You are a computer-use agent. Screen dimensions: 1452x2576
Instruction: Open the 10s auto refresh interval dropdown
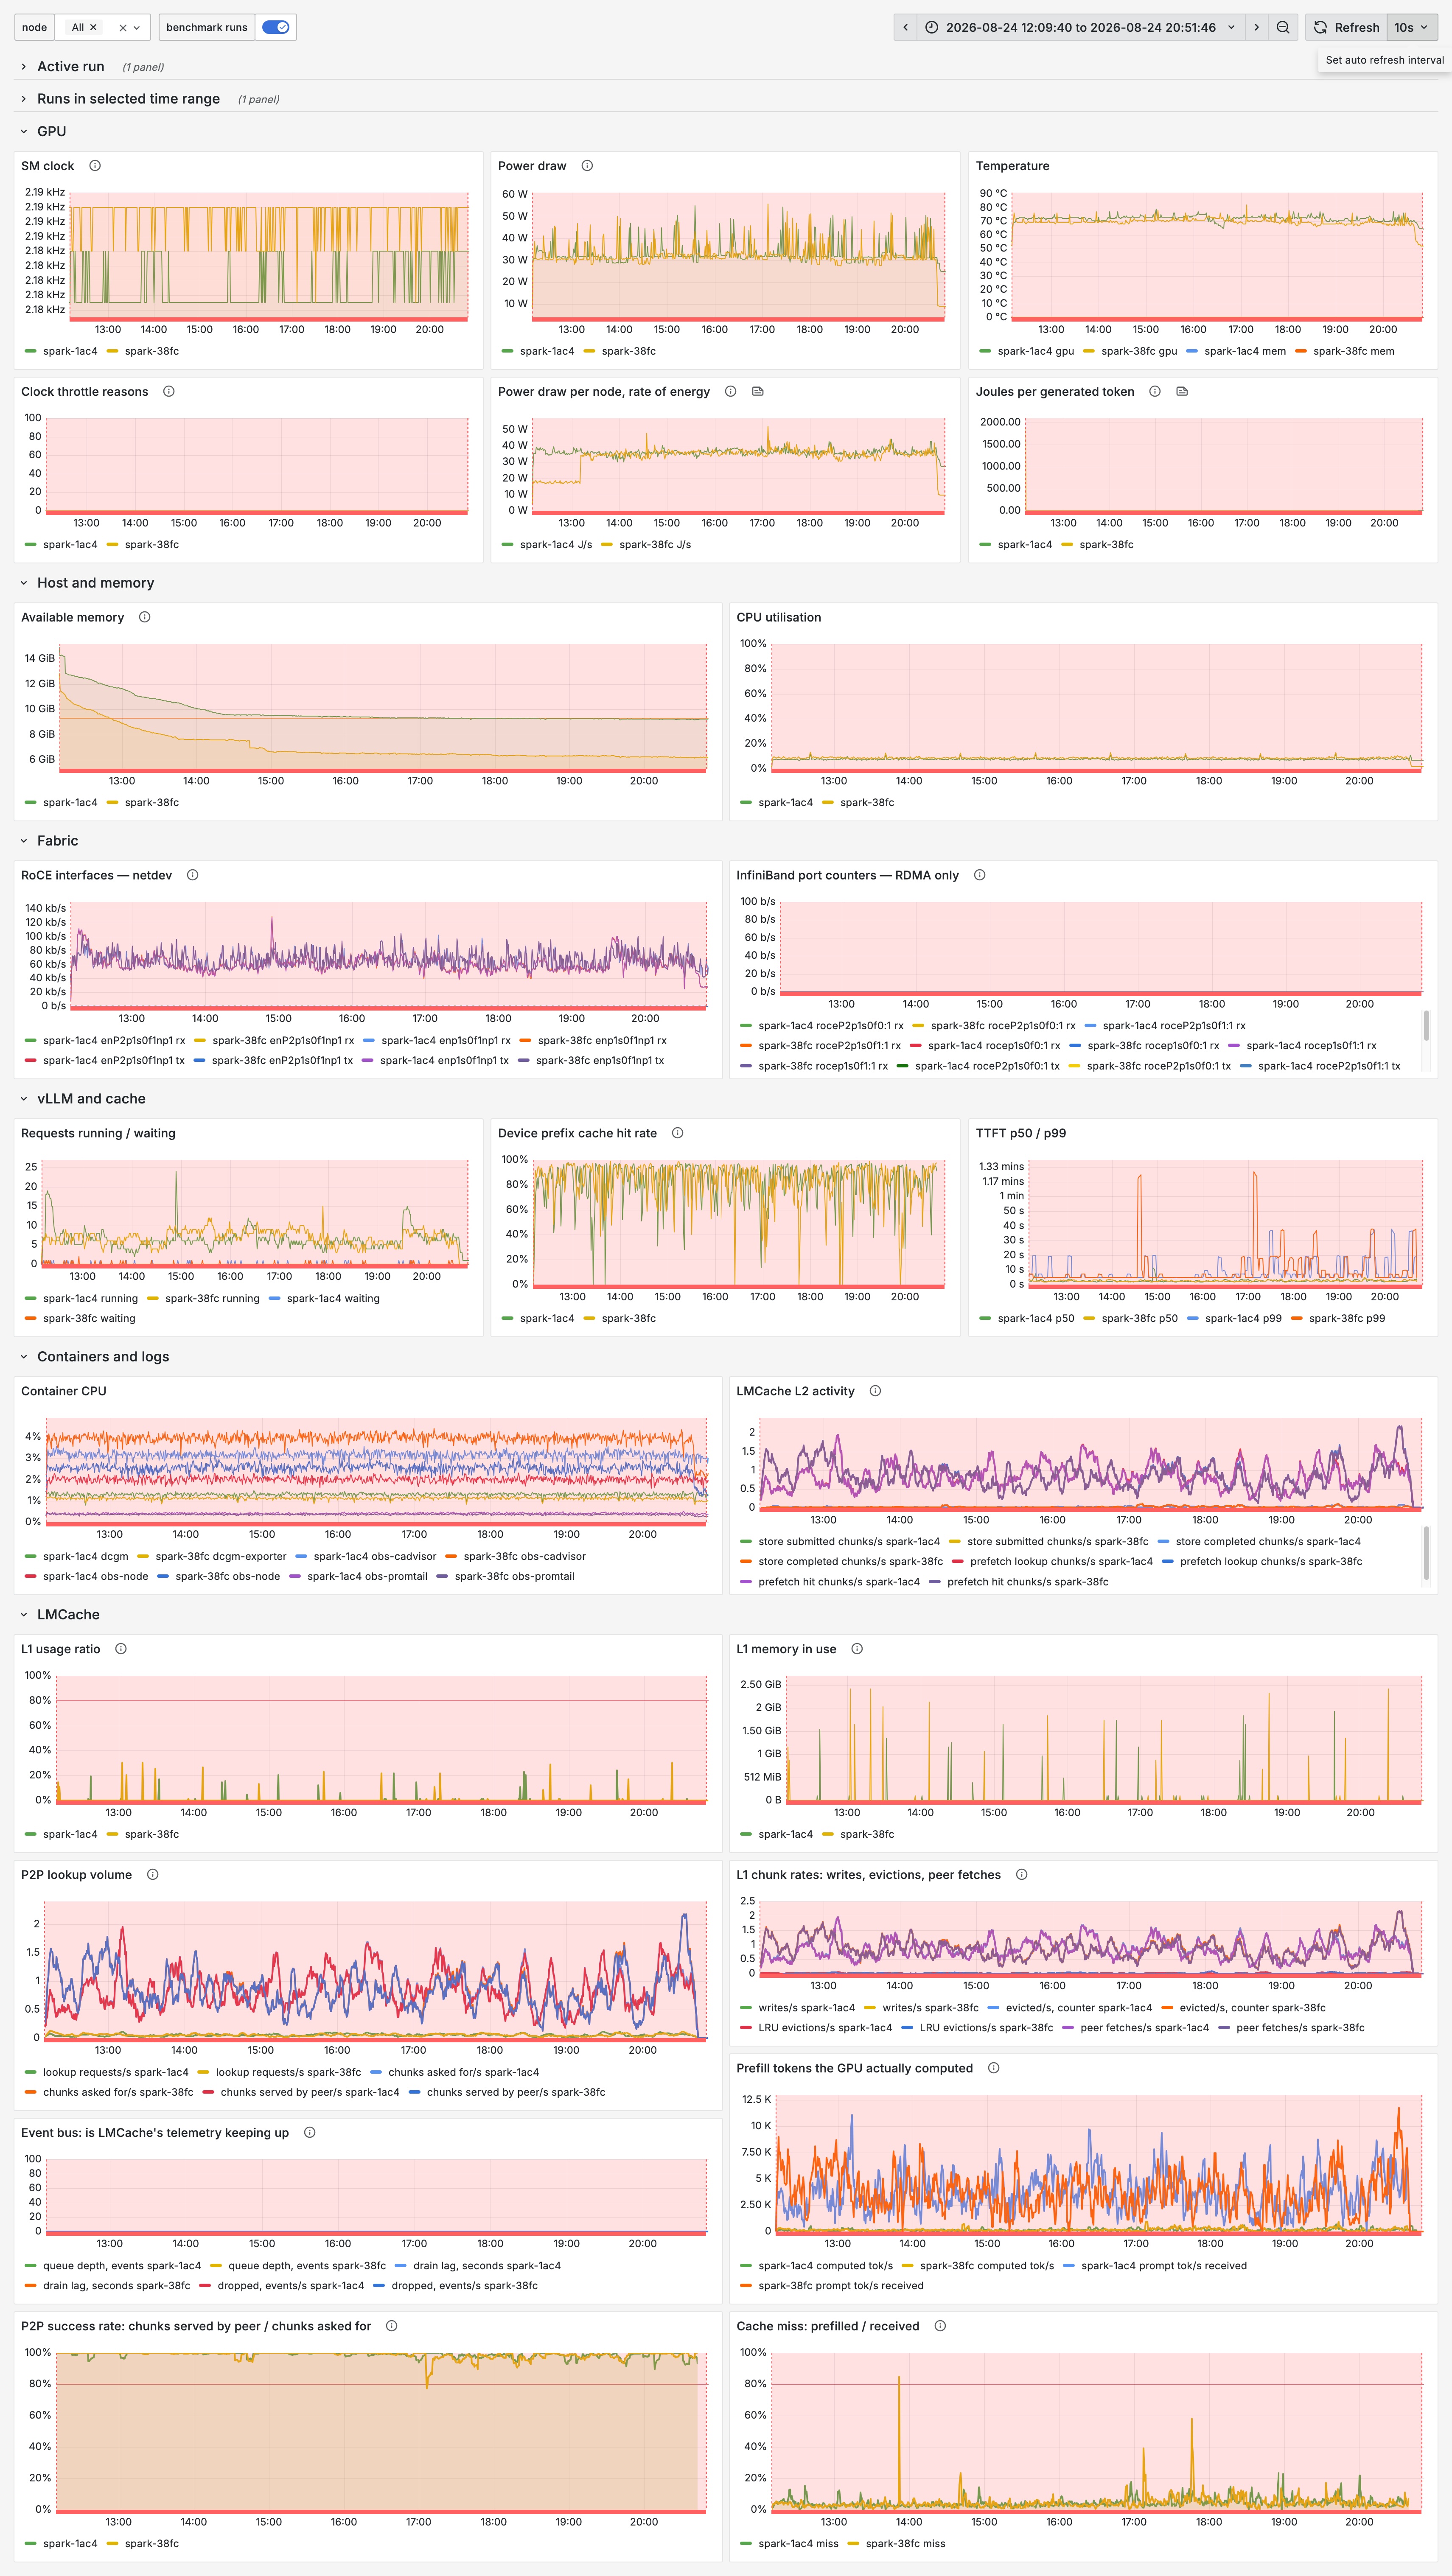[1412, 28]
